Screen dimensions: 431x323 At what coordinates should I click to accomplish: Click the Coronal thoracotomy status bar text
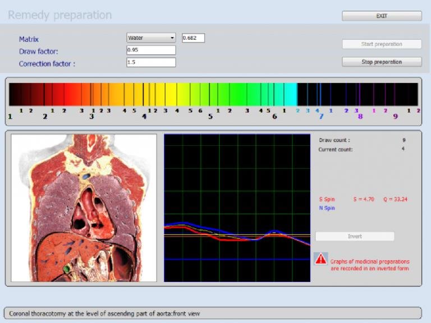point(104,313)
